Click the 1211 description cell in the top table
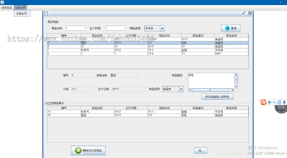 198,39
